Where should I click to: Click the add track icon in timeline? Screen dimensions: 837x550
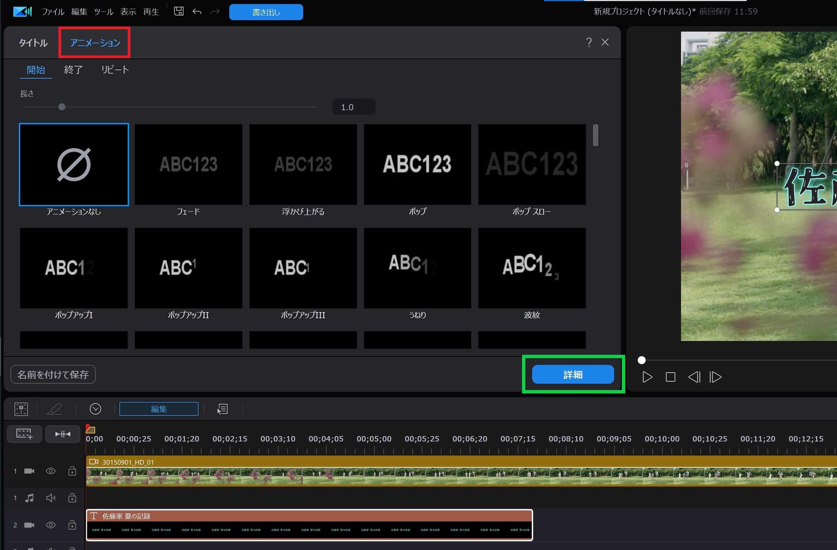tap(24, 434)
